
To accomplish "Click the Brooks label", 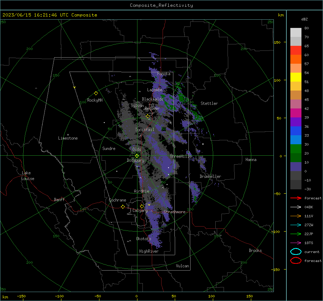I will [255, 251].
